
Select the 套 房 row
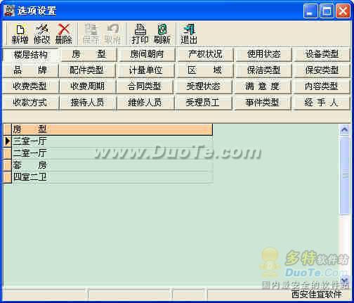[112, 165]
